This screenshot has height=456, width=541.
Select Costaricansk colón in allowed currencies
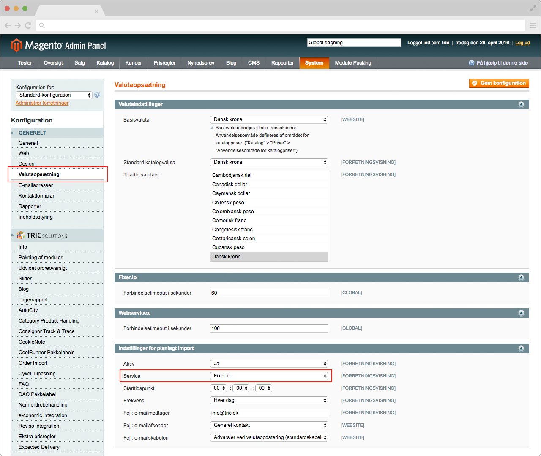pos(269,239)
